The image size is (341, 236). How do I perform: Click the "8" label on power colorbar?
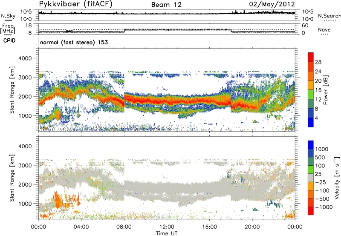click(x=316, y=109)
